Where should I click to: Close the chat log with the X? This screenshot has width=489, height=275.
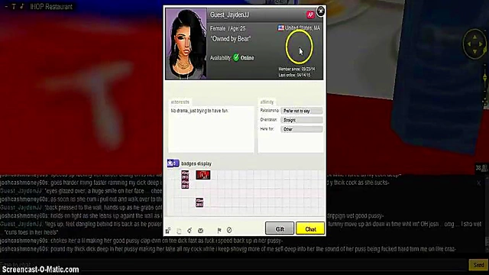[479, 183]
